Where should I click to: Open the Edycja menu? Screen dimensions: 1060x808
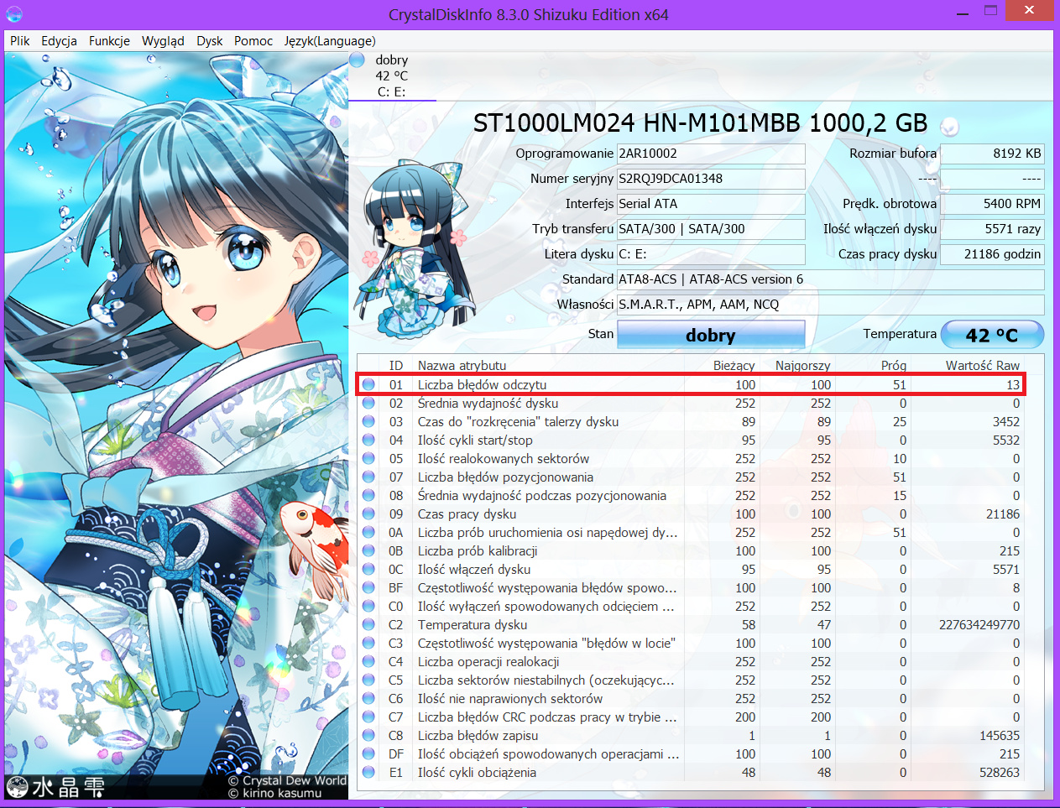point(59,40)
